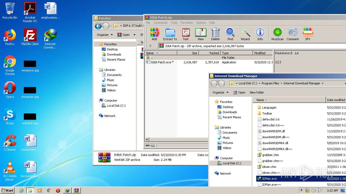Open the Favorites menu in WinRAR
The image size is (346, 194).
click(x=187, y=23)
